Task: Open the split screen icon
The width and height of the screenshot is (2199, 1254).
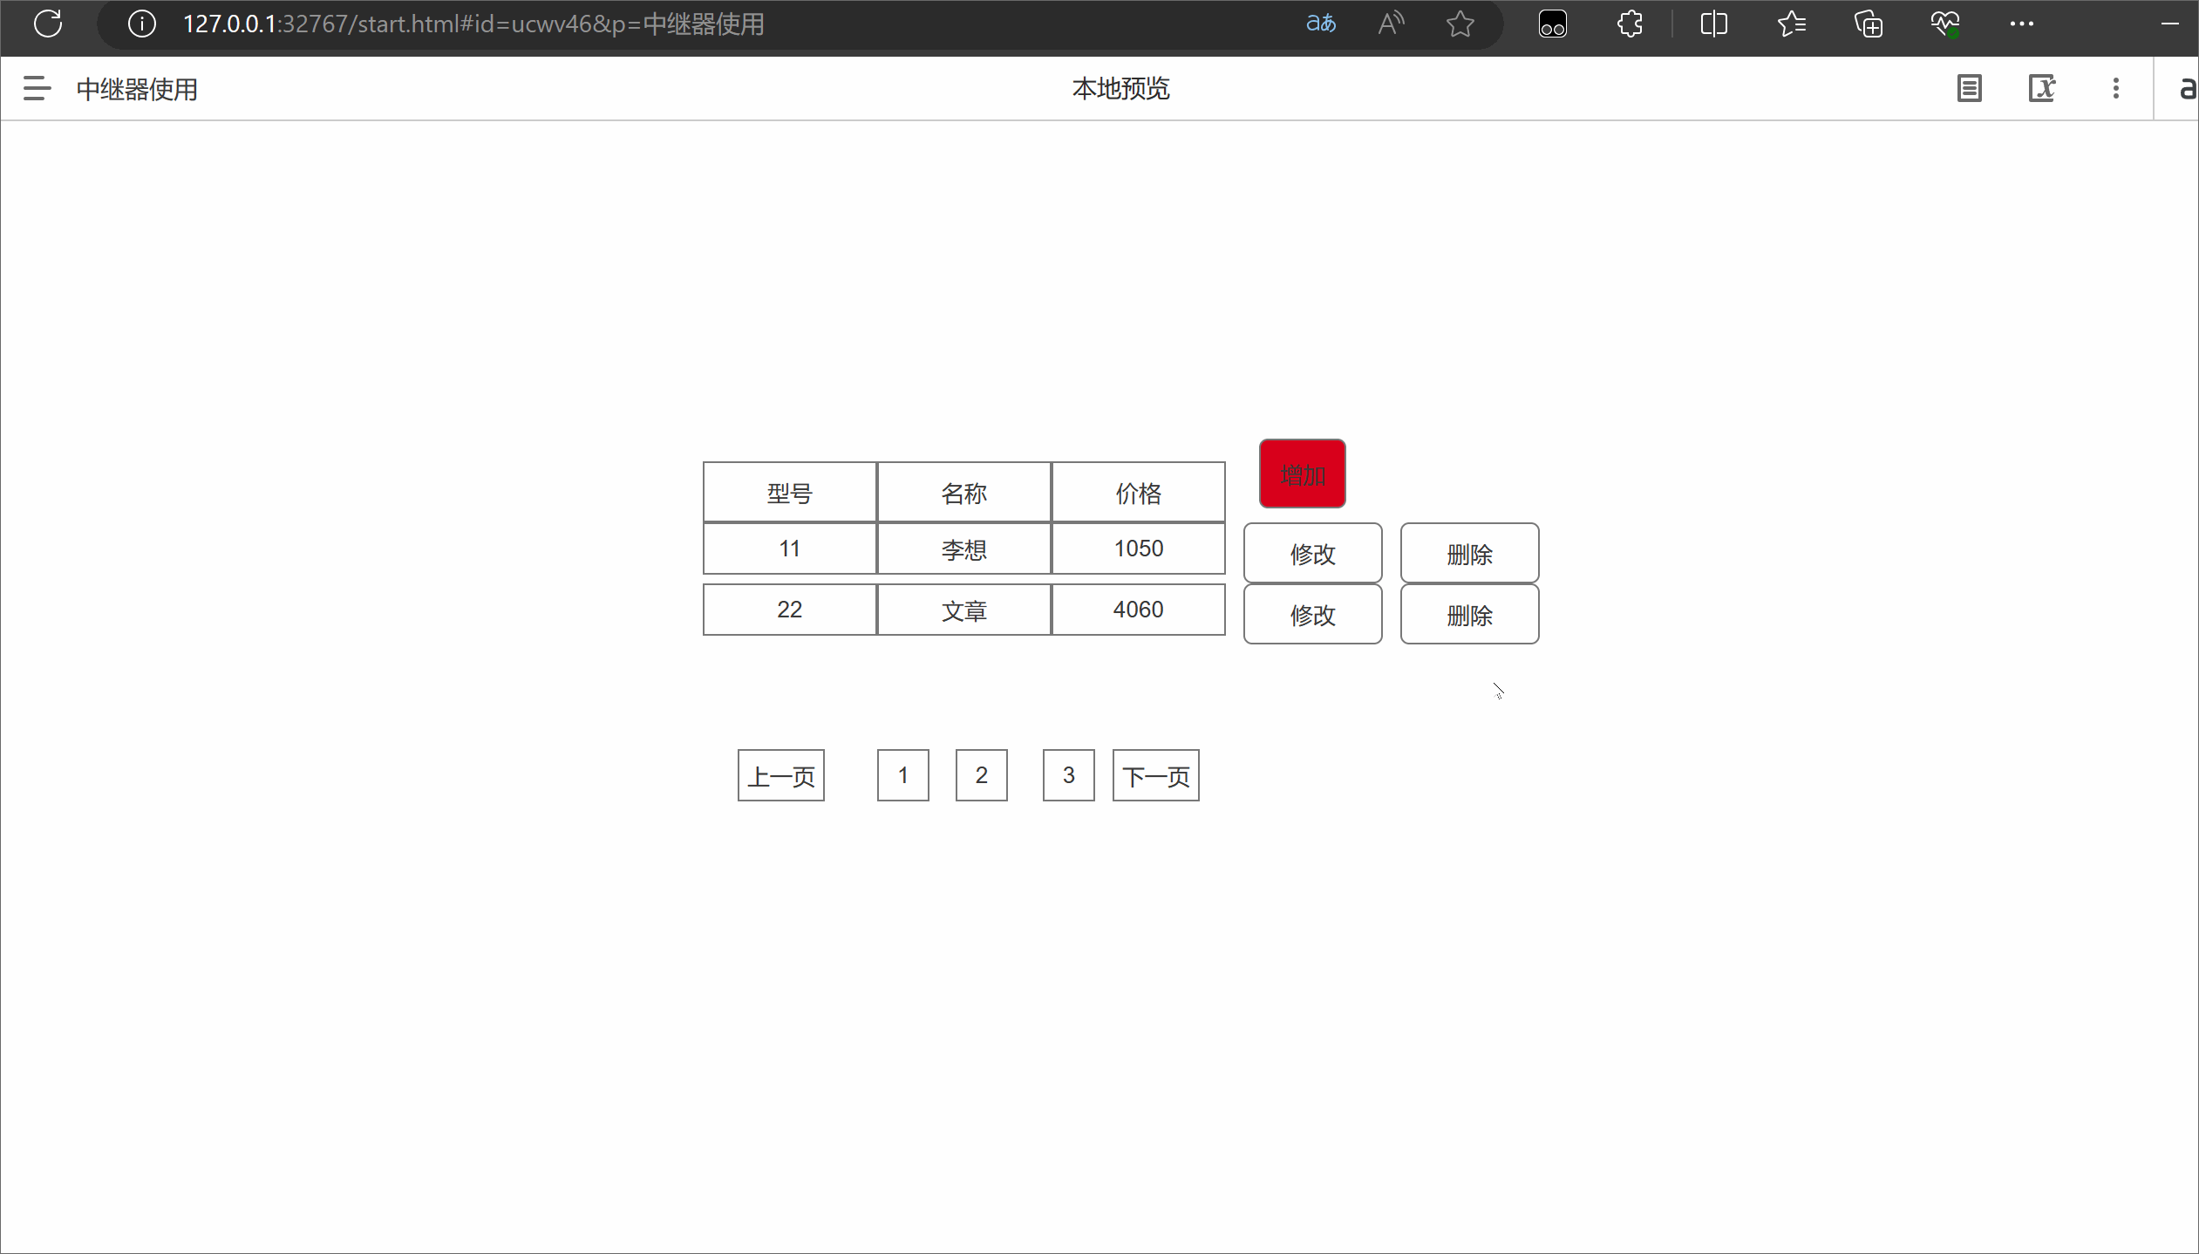Action: 1713,24
